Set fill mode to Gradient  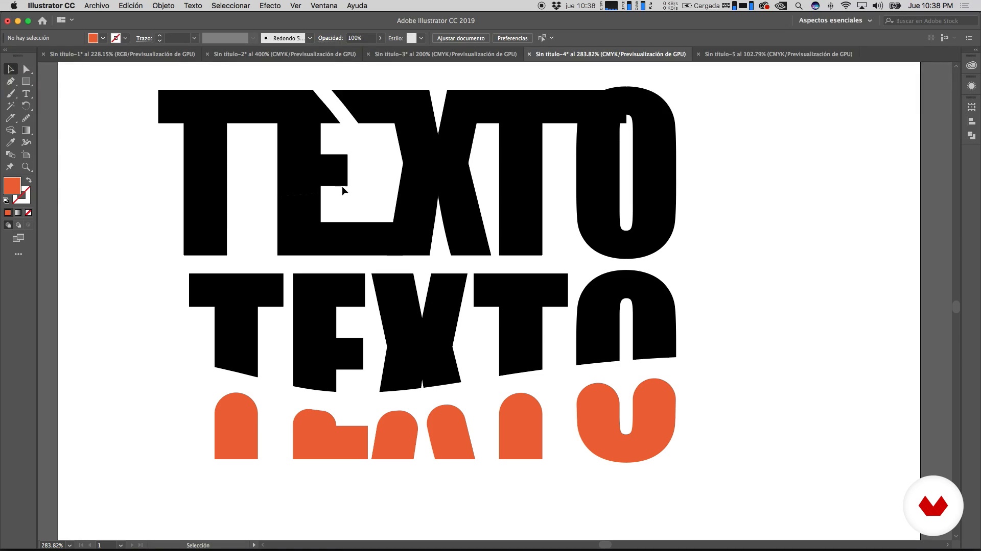point(18,213)
